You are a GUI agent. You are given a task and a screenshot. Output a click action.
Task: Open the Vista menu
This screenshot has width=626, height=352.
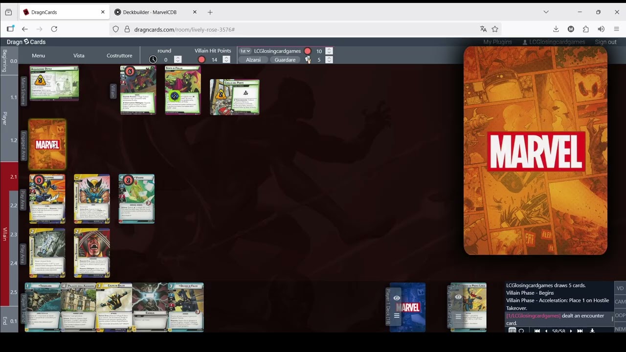(x=79, y=56)
